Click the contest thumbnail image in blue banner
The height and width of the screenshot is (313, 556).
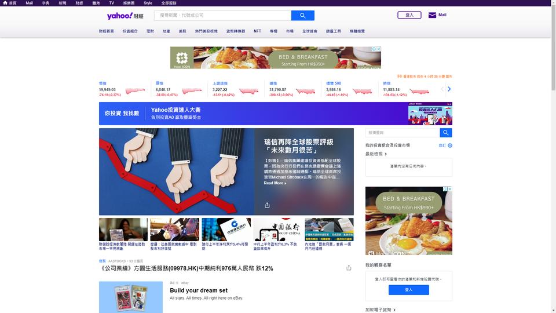tap(430, 114)
